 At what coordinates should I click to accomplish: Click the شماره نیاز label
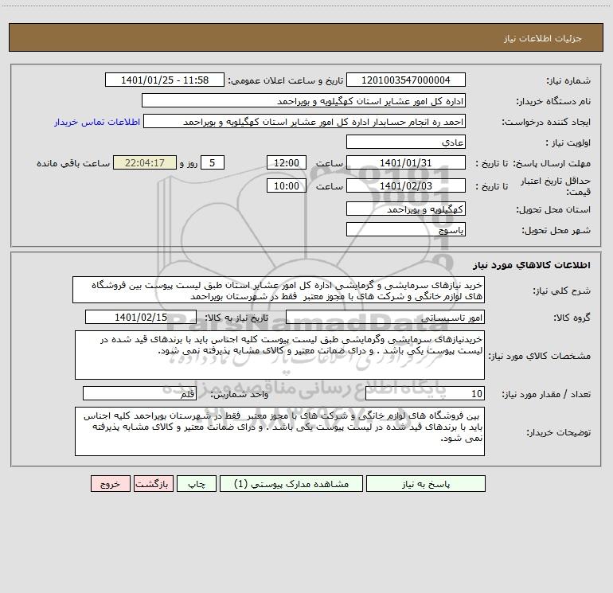(x=568, y=80)
